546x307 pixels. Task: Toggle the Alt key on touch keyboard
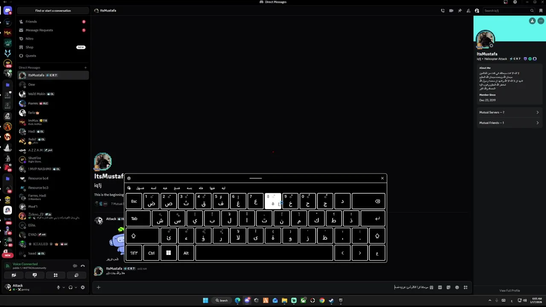tap(186, 253)
